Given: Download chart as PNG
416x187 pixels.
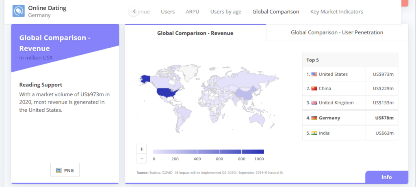Looking at the screenshot, I should point(65,170).
